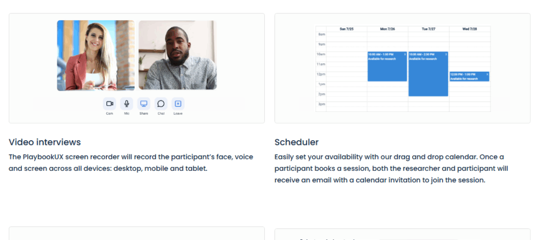Select Wednesday's 12:00 PM - 1:00 PM block
This screenshot has height=240, width=534.
click(468, 77)
